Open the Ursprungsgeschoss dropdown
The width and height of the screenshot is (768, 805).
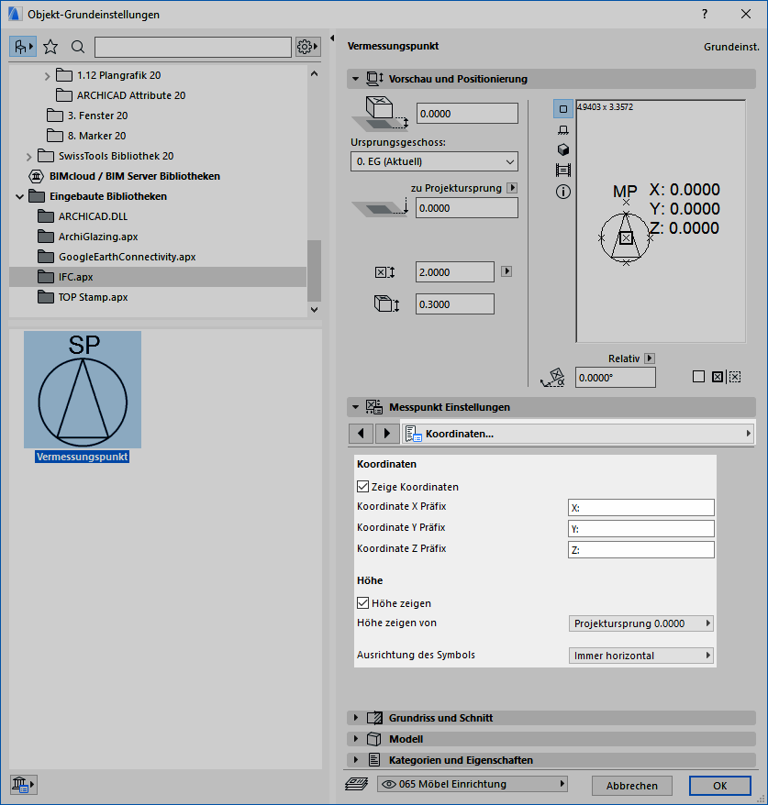click(x=434, y=161)
